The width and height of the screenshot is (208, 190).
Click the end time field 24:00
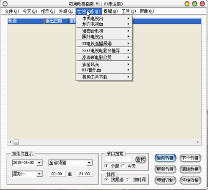(85, 174)
